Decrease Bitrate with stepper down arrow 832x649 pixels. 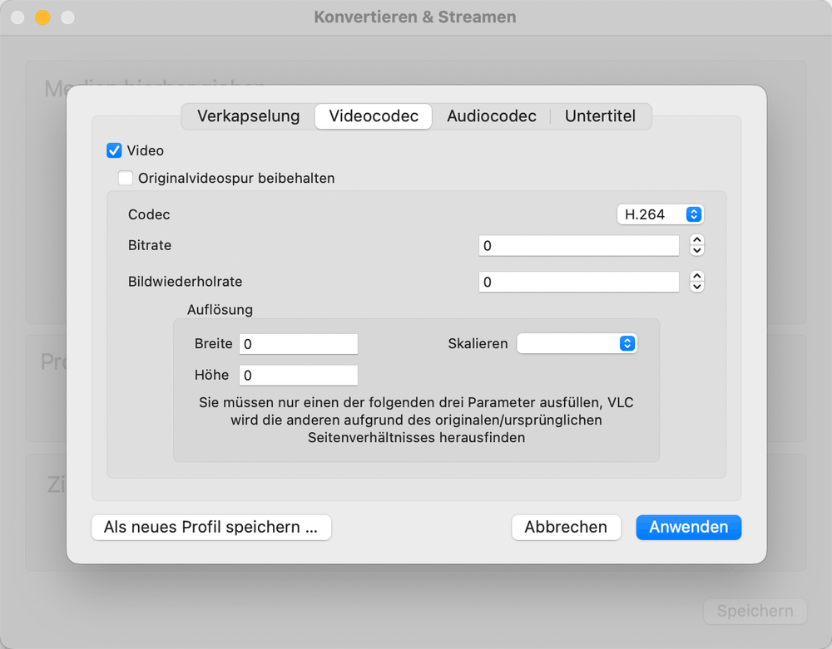point(697,251)
